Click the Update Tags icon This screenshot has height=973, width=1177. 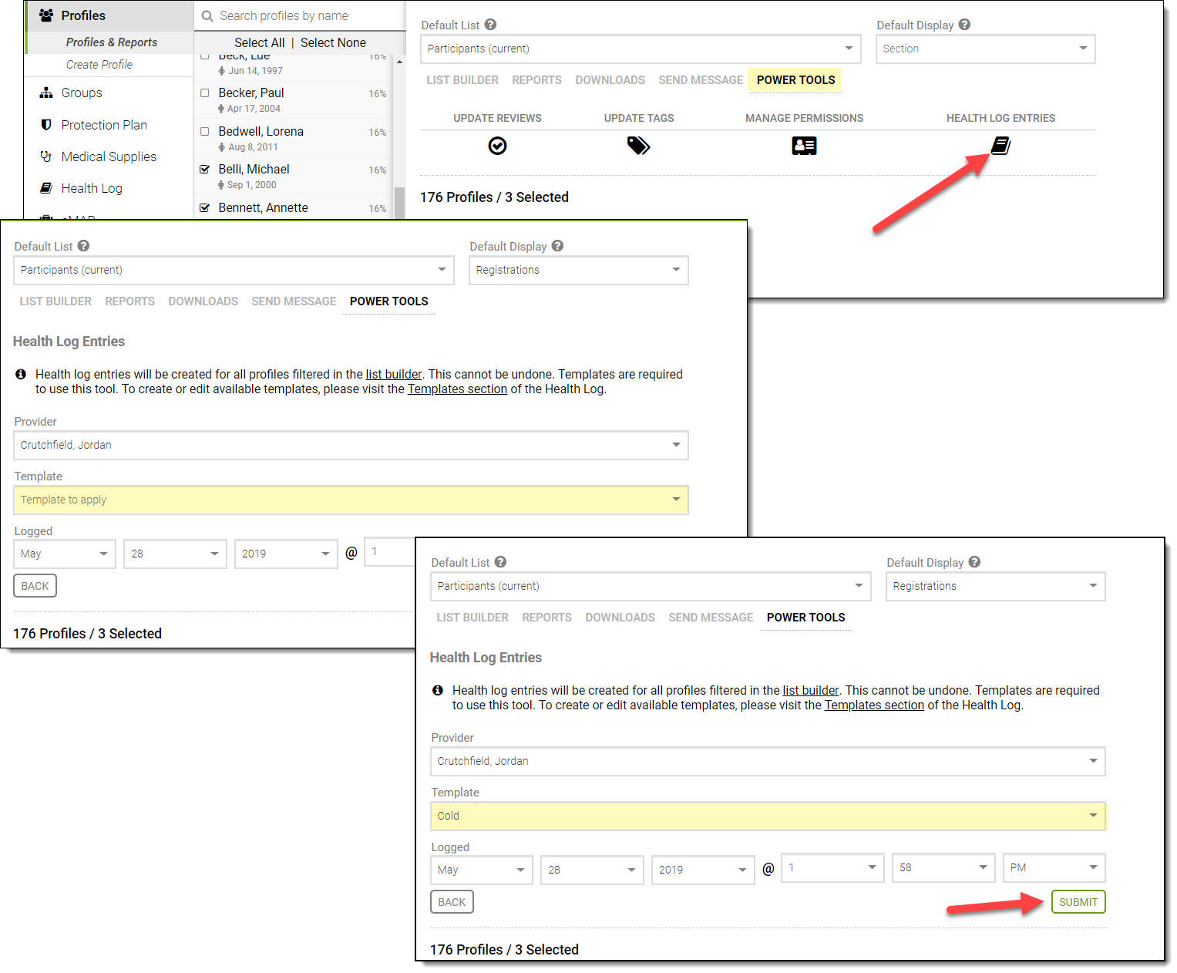pos(638,146)
